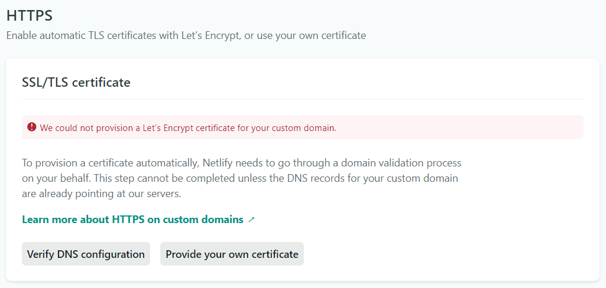Click empty right side of the pink alert banner
This screenshot has height=288, width=606.
[460, 127]
